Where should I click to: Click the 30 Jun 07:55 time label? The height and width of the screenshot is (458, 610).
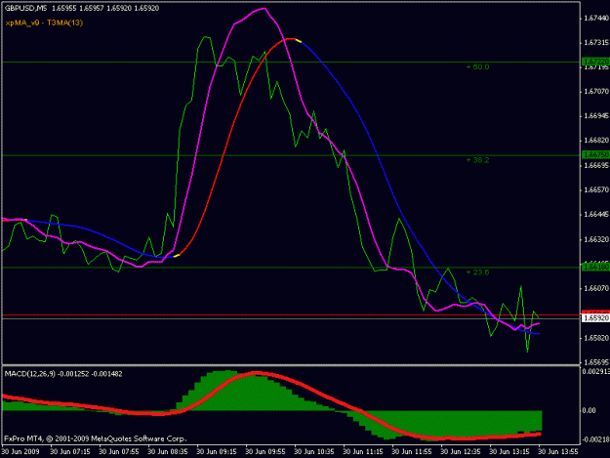[119, 452]
